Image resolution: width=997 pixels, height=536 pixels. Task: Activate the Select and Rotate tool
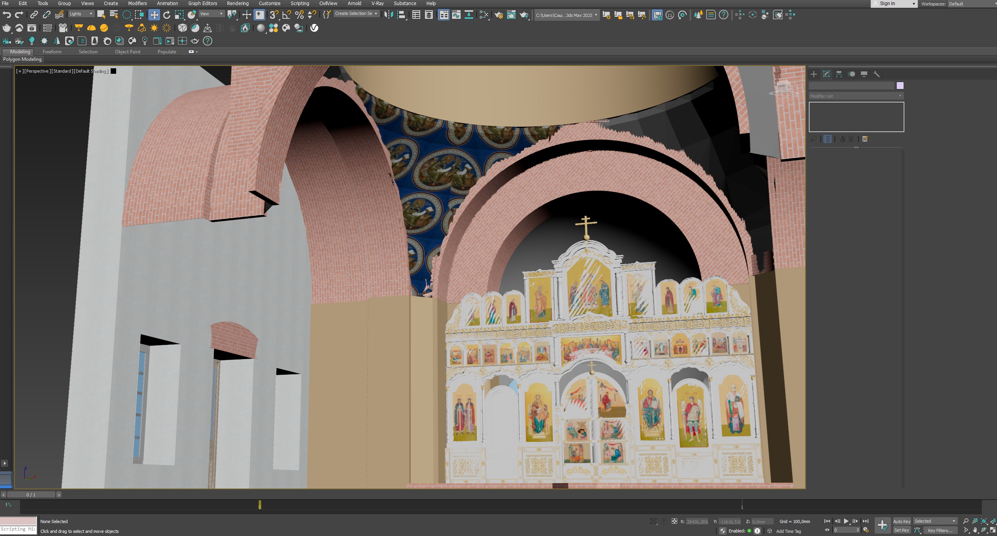167,15
